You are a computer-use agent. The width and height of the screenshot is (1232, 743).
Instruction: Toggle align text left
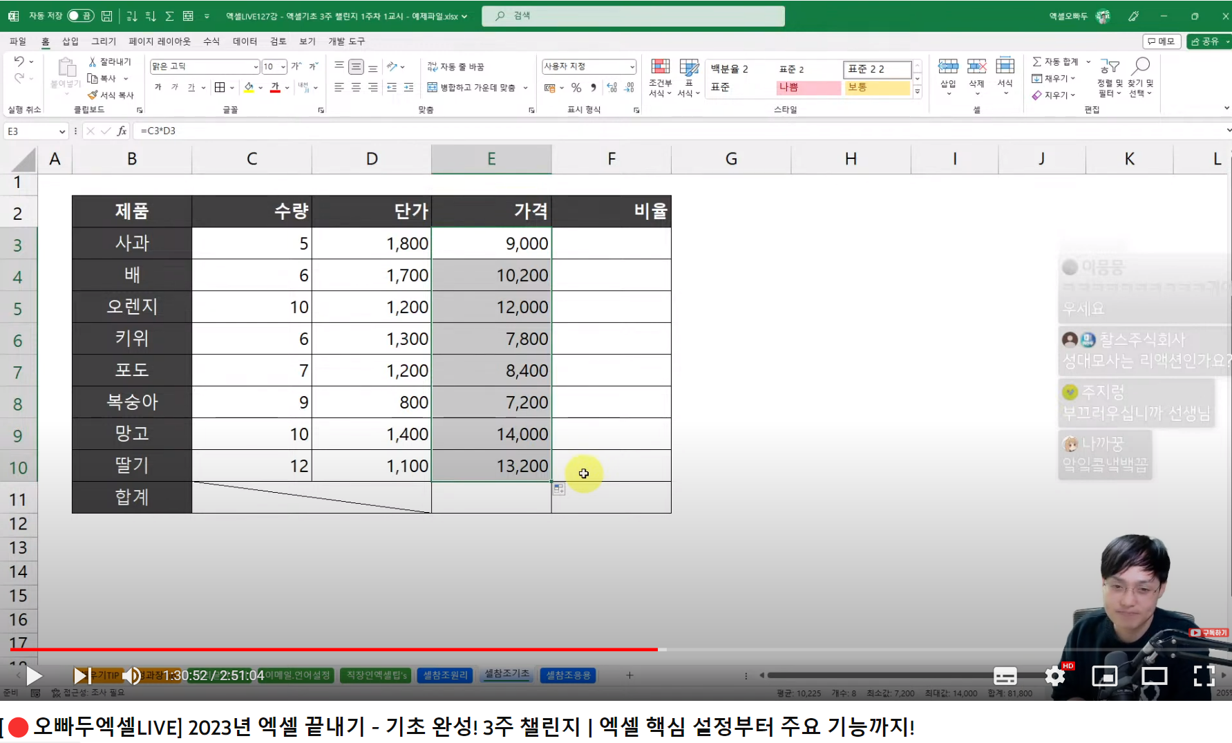tap(339, 88)
